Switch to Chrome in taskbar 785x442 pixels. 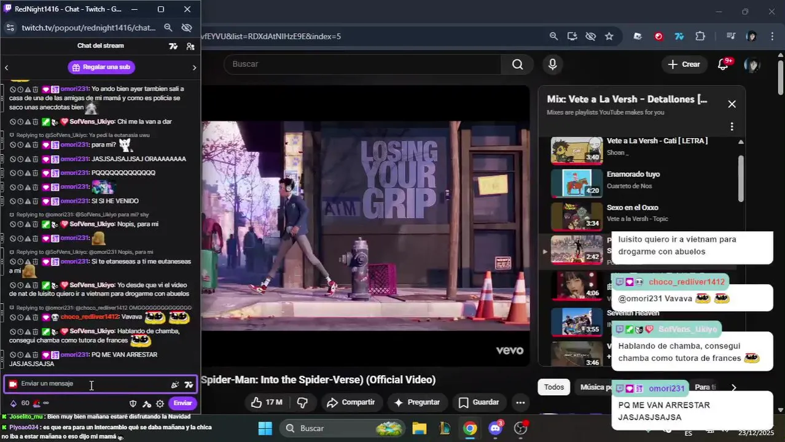coord(470,428)
